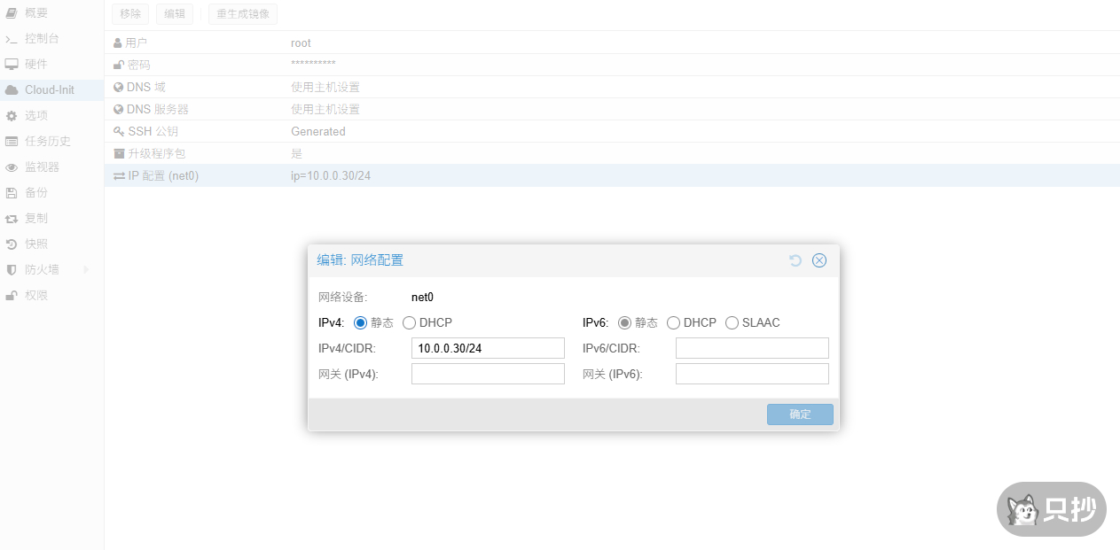This screenshot has width=1120, height=550.
Task: Reset the network config dialog fields
Action: coord(795,260)
